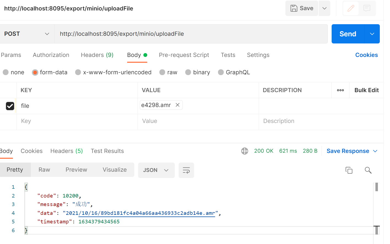
Task: Click the Cookies link
Action: [x=366, y=55]
